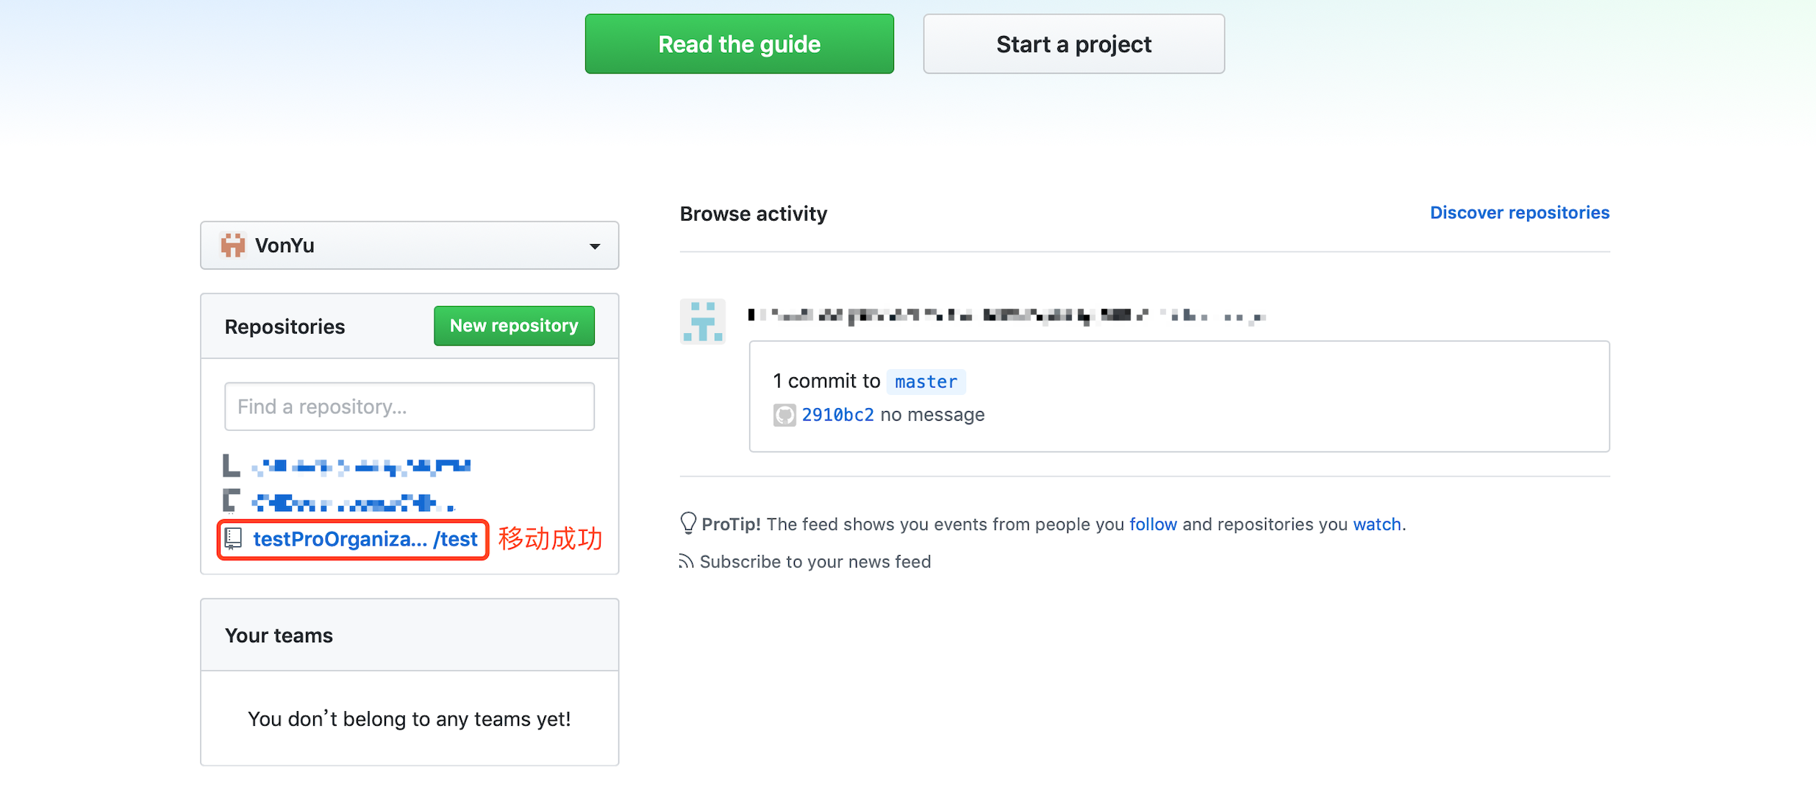Click the caret arrow beside VonYu
Viewport: 1816px width, 803px height.
595,246
